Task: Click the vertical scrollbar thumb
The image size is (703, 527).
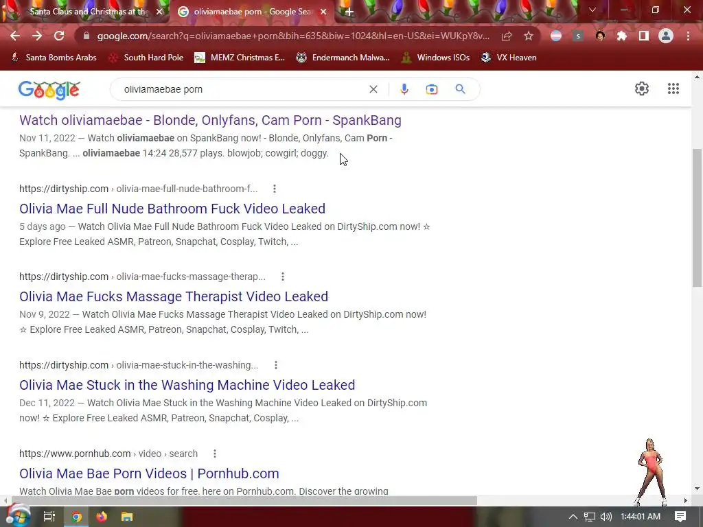Action: tap(697, 218)
